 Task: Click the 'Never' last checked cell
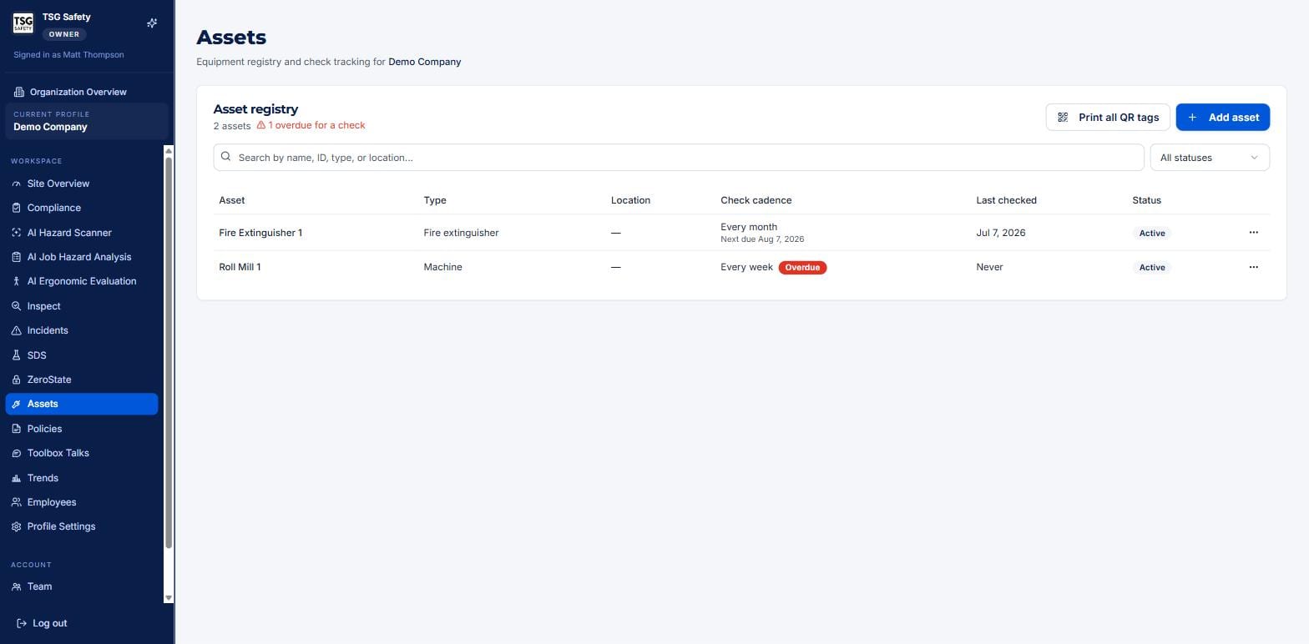pos(989,267)
